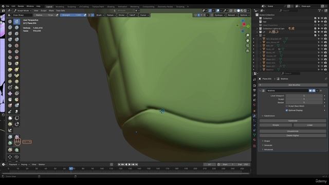Click the Level Viewport value field

coord(304,96)
